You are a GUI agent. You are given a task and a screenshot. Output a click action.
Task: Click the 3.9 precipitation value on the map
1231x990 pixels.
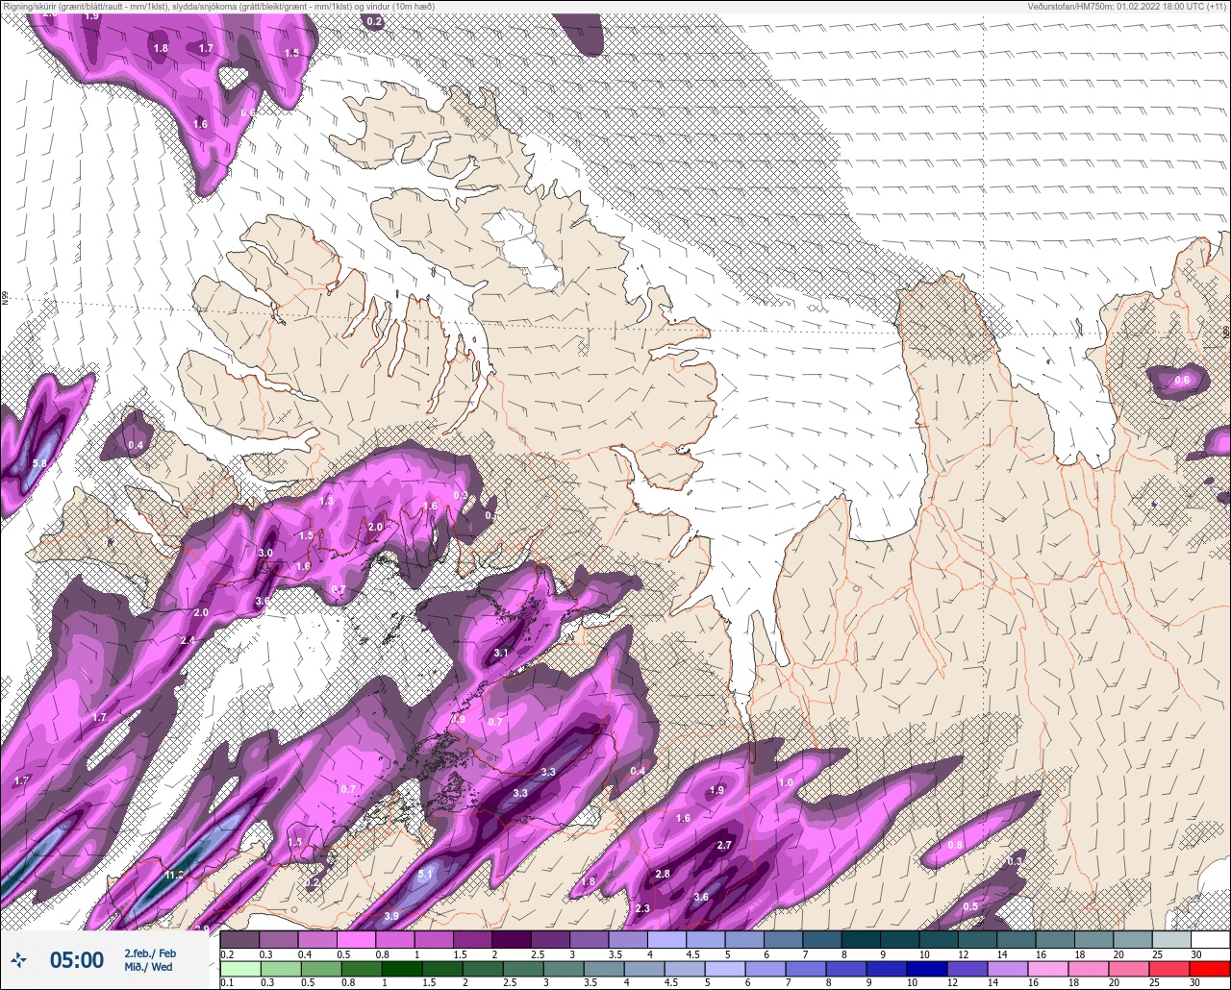coord(391,916)
